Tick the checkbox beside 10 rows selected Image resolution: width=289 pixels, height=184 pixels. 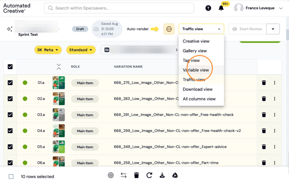(11, 176)
